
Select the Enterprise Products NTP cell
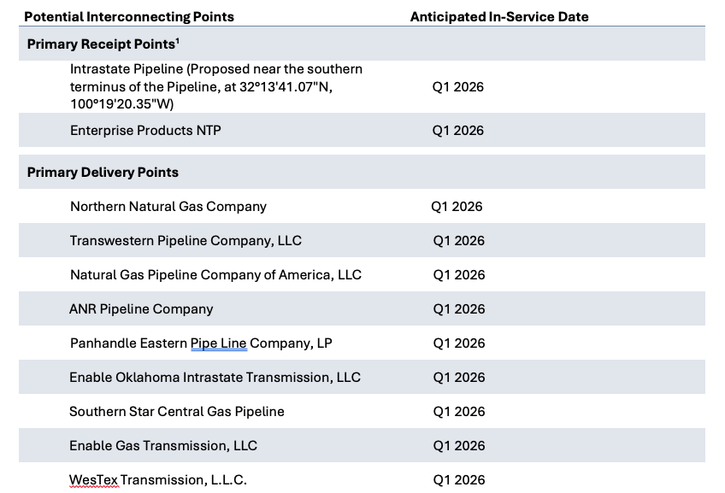pos(145,130)
